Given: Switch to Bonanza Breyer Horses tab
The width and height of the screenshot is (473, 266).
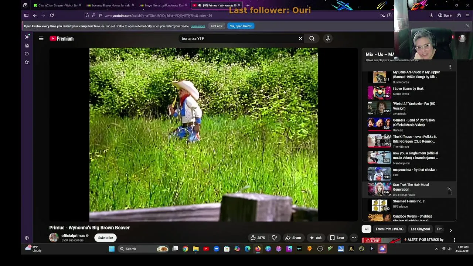Looking at the screenshot, I should (x=110, y=5).
